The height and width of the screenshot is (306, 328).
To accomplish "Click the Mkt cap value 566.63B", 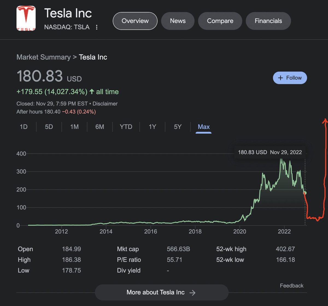I will pos(178,249).
